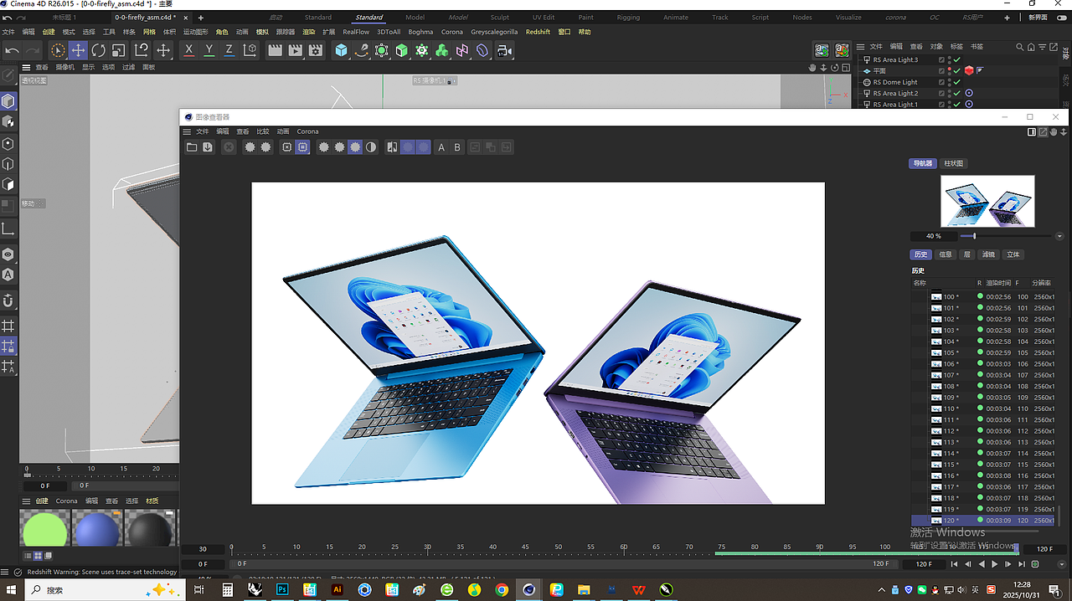Open the 立体 stereo tab
This screenshot has width=1072, height=601.
tap(1013, 254)
